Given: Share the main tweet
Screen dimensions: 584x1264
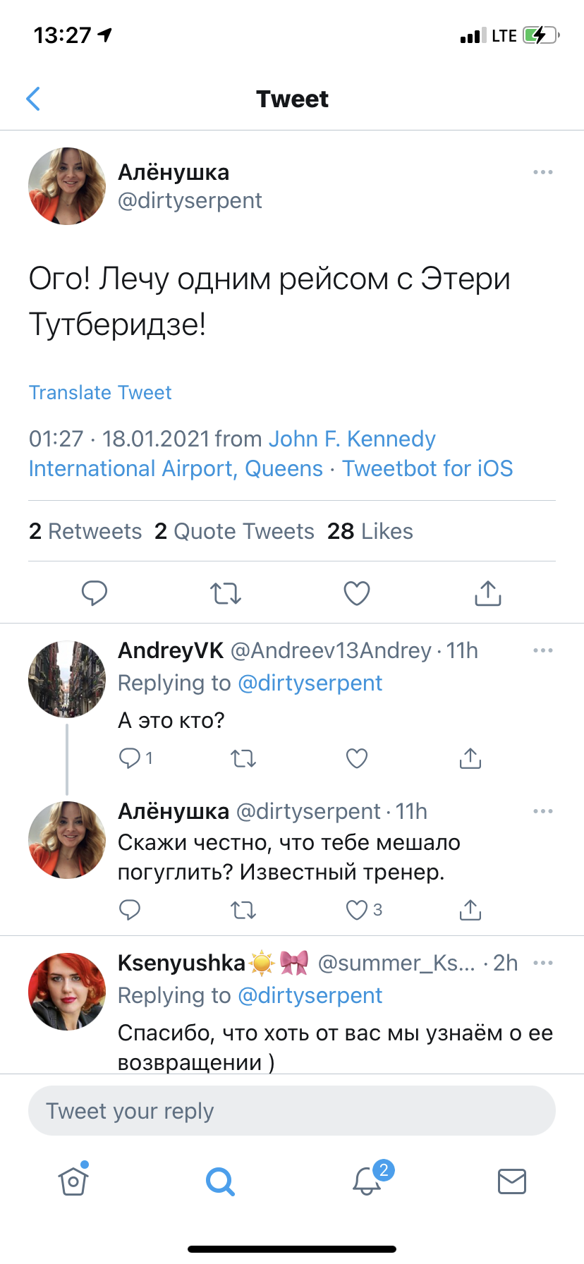Looking at the screenshot, I should (488, 593).
